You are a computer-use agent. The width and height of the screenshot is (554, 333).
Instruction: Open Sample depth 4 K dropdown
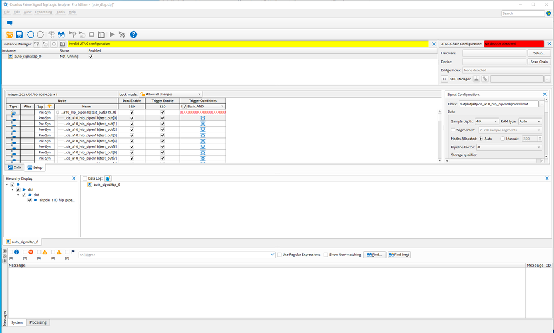click(486, 121)
